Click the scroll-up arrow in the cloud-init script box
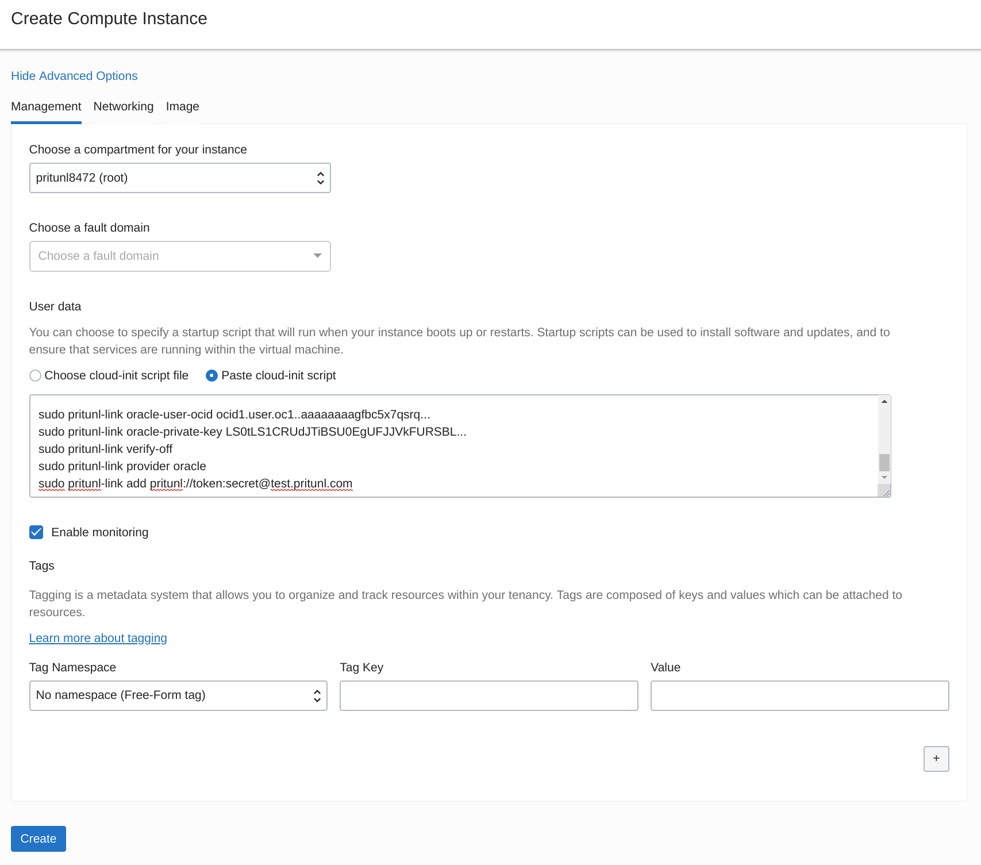The height and width of the screenshot is (865, 981). 884,401
